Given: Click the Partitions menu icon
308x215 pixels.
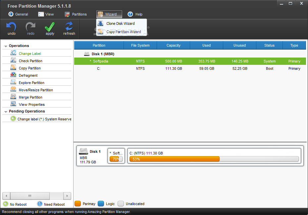Looking at the screenshot, I should click(x=67, y=14).
